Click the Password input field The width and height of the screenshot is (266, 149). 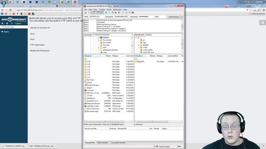point(146,17)
